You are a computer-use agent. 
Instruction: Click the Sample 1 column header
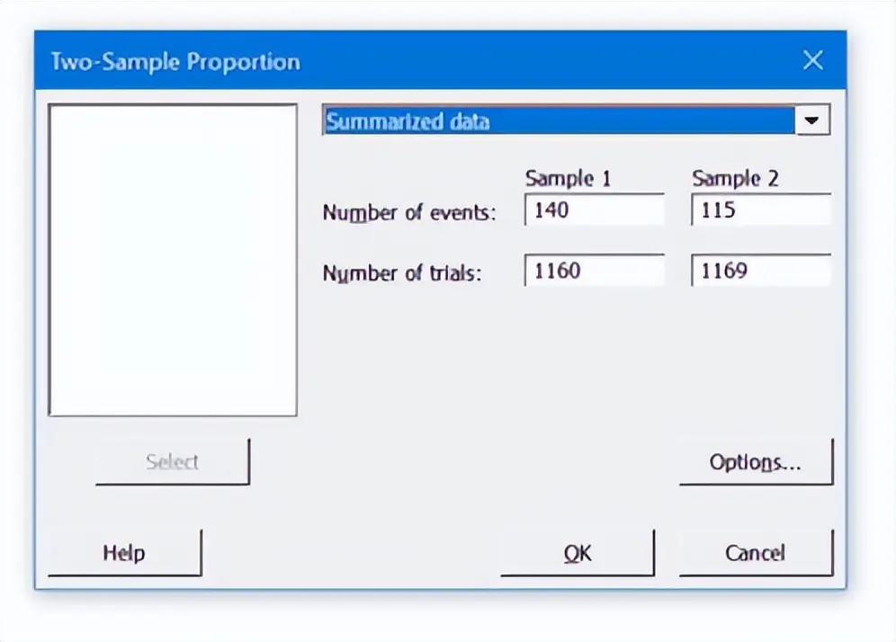[568, 179]
